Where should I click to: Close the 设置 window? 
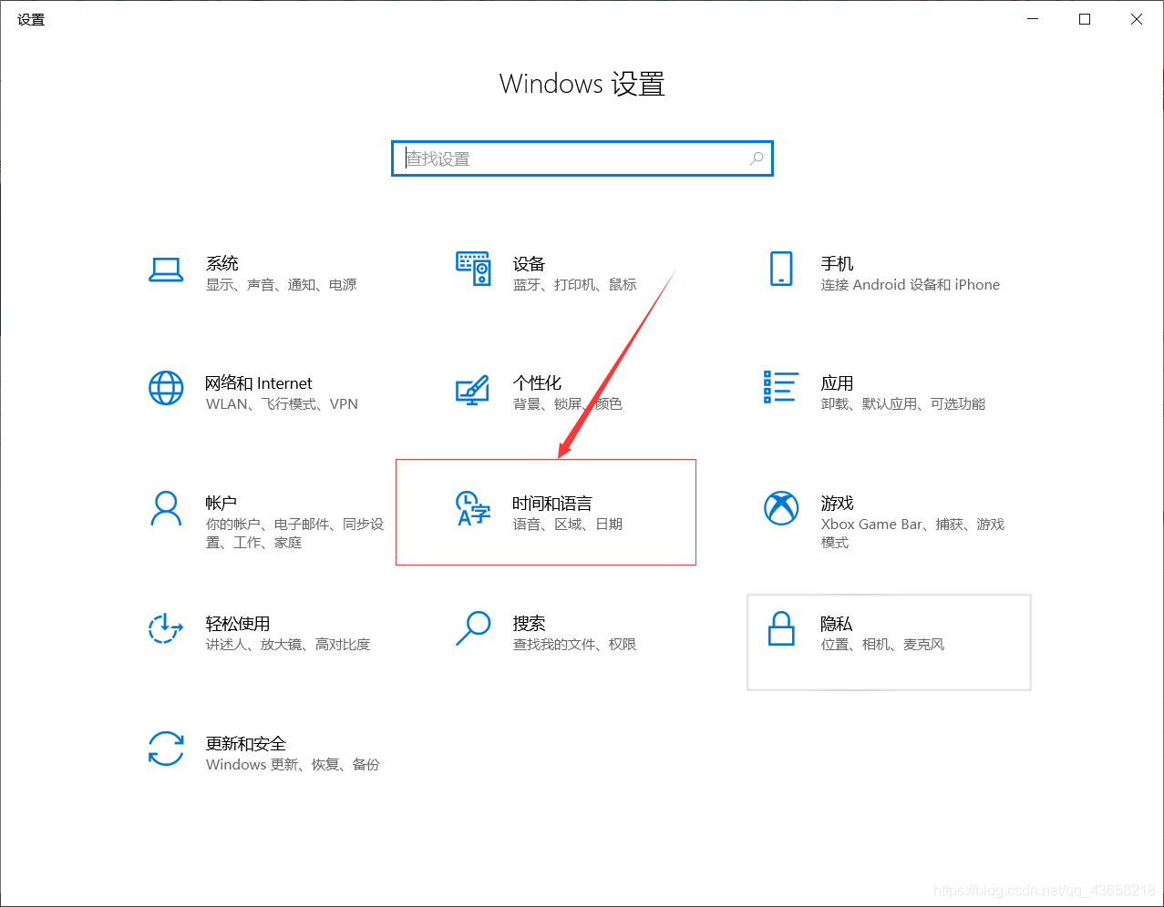click(1137, 19)
